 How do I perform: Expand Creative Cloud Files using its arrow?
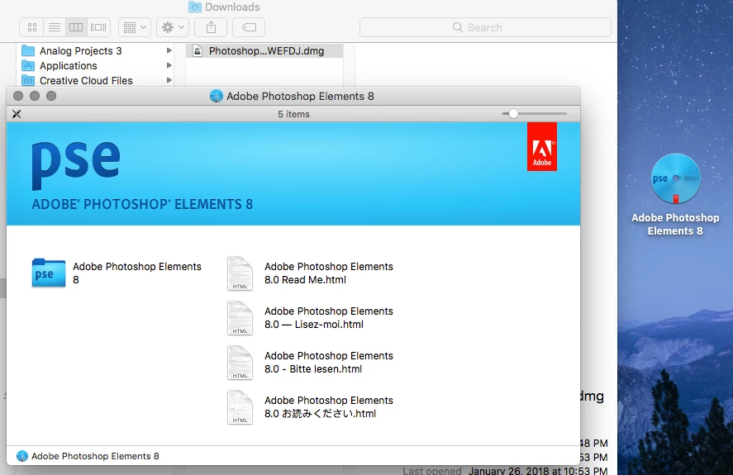pos(169,80)
